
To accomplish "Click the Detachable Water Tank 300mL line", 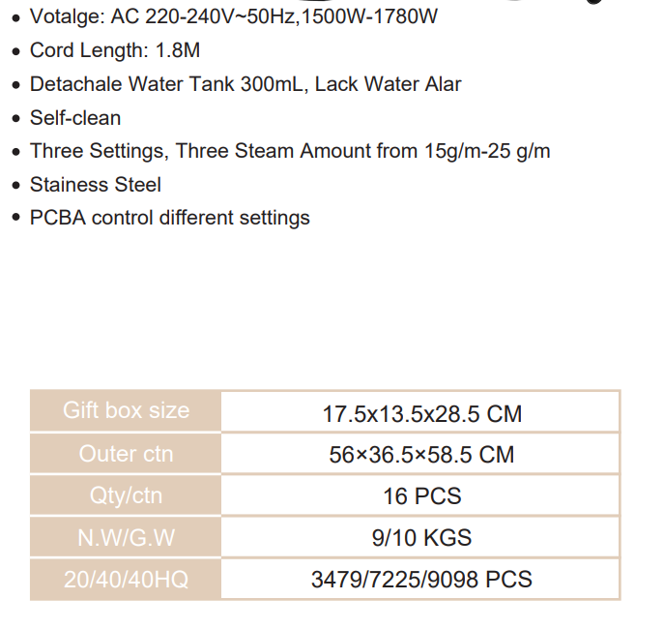I will click(x=245, y=84).
